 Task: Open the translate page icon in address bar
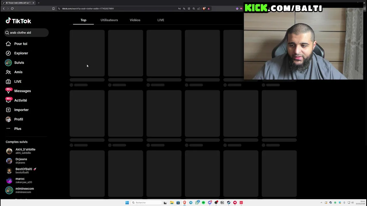184,9
